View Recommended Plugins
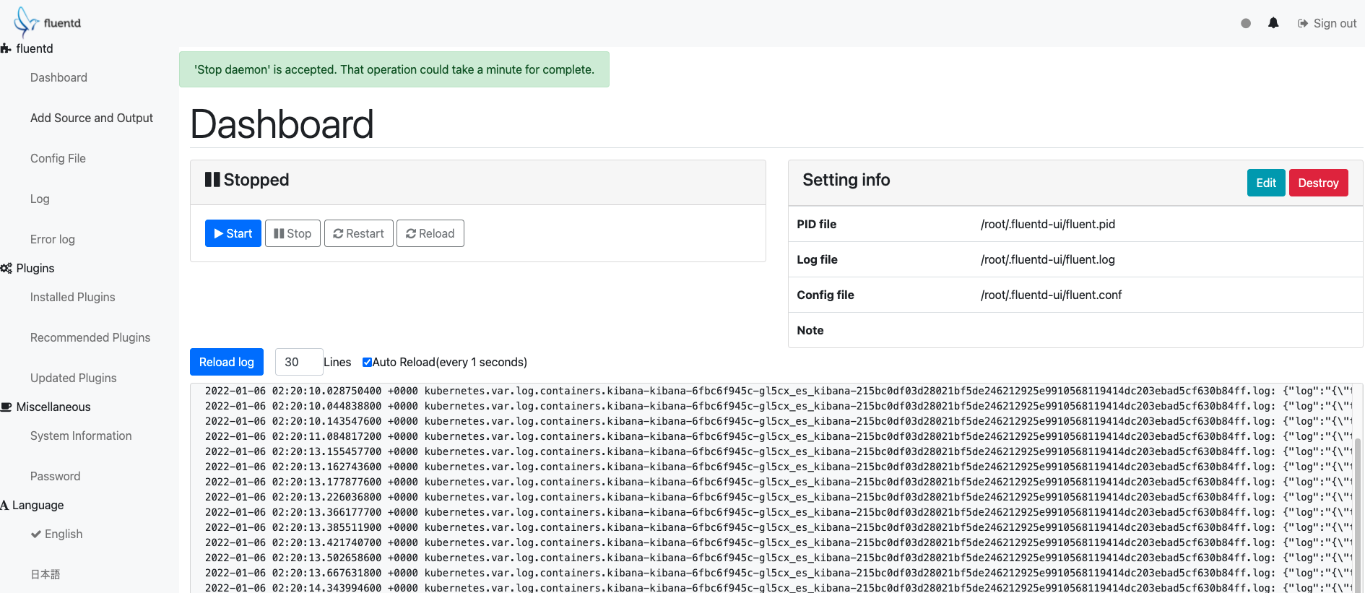Image resolution: width=1365 pixels, height=593 pixels. pos(90,337)
